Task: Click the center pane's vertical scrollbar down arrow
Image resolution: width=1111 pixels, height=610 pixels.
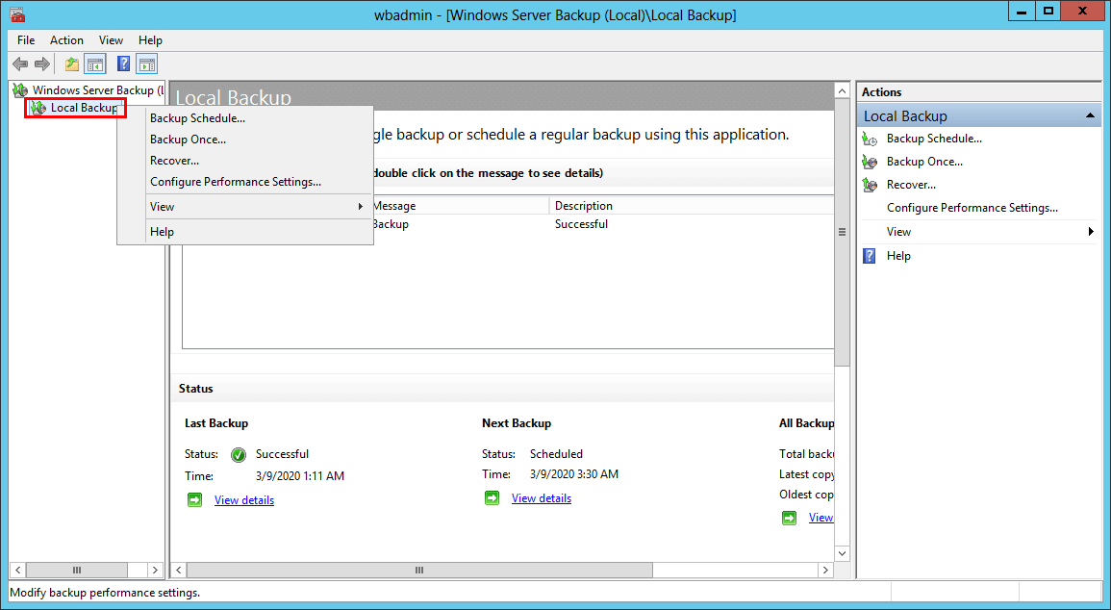Action: click(843, 553)
